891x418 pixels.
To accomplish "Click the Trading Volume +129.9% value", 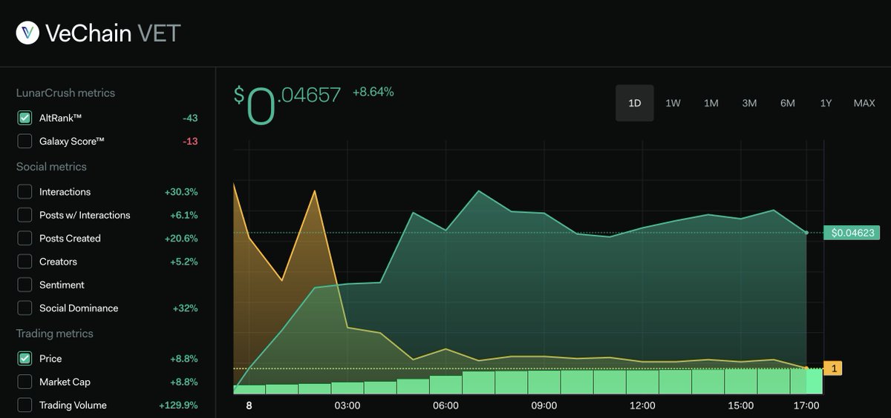I will (x=178, y=405).
